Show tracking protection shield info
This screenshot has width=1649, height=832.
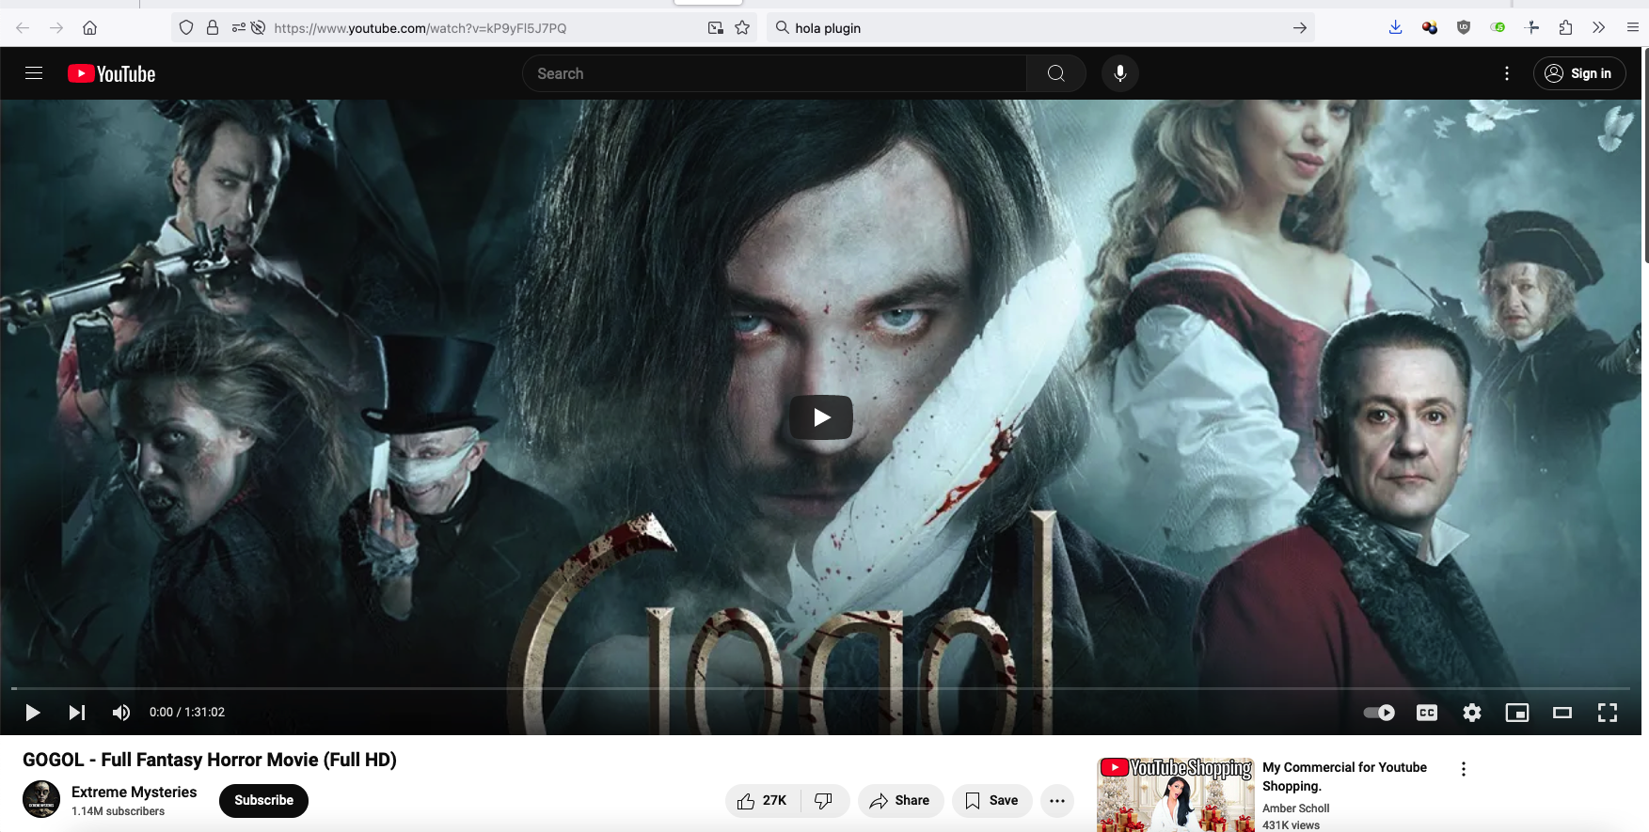tap(186, 28)
